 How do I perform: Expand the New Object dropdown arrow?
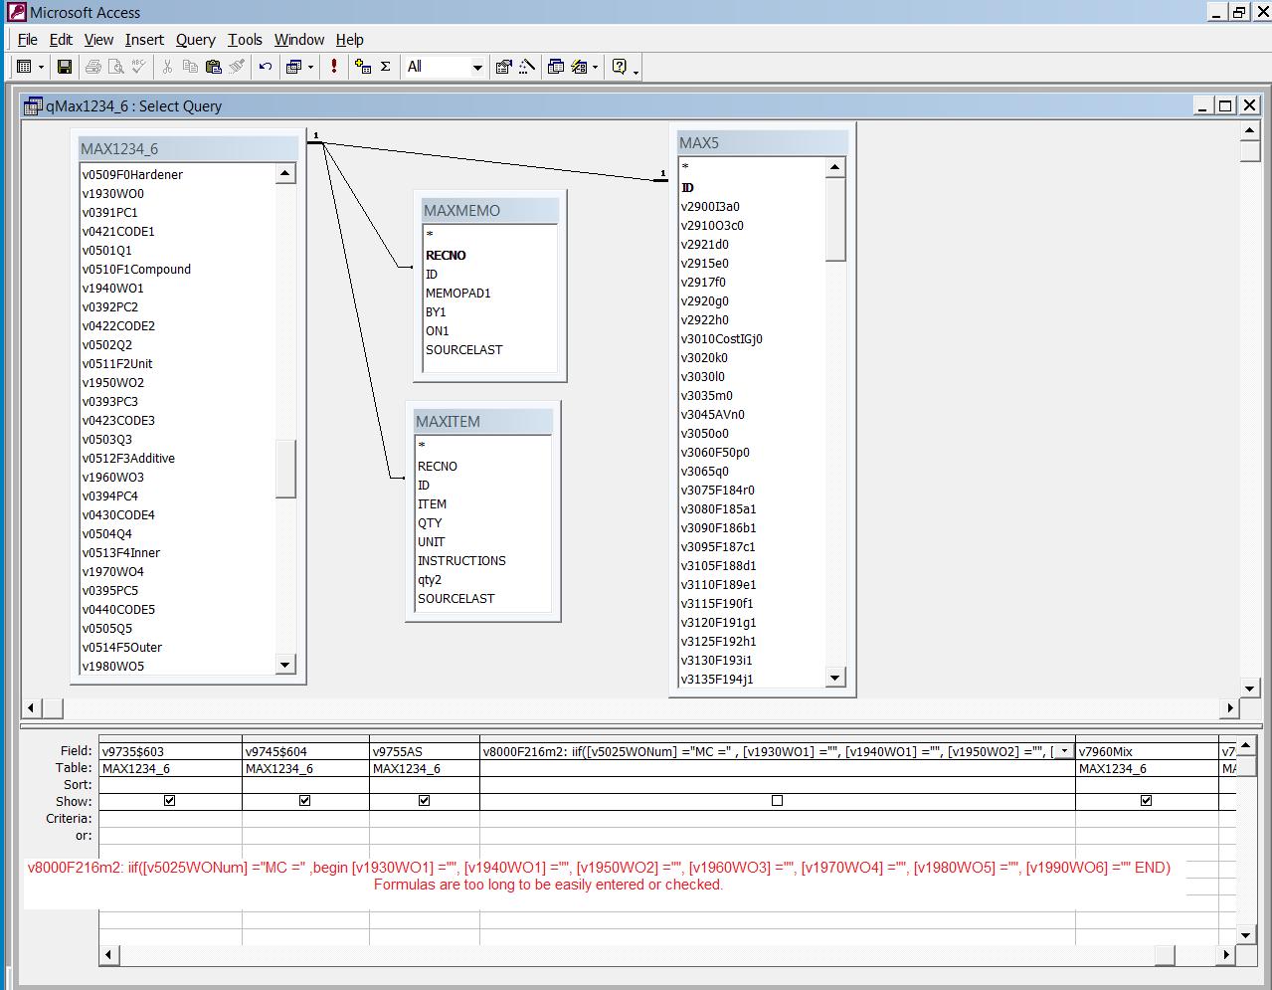click(595, 67)
